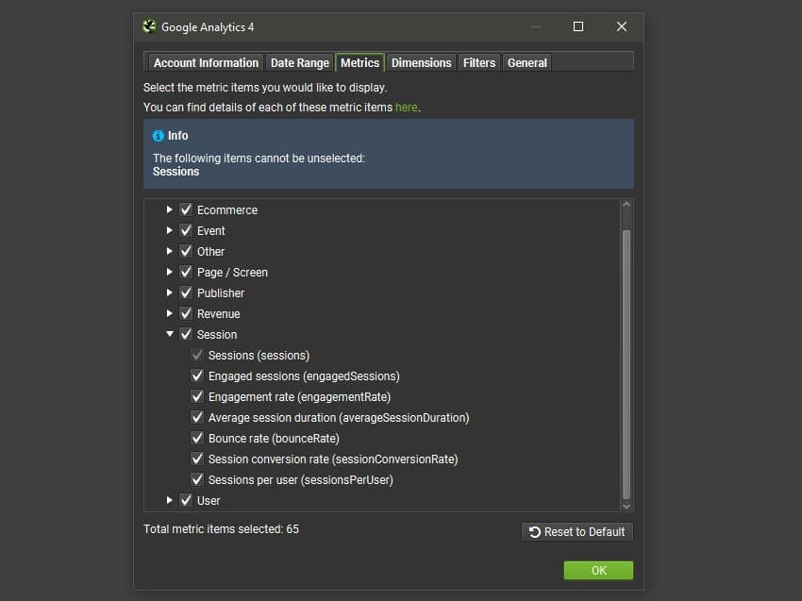Screen dimensions: 802x601
Task: Click the 'Sessions (sessions)' label
Action: [259, 356]
